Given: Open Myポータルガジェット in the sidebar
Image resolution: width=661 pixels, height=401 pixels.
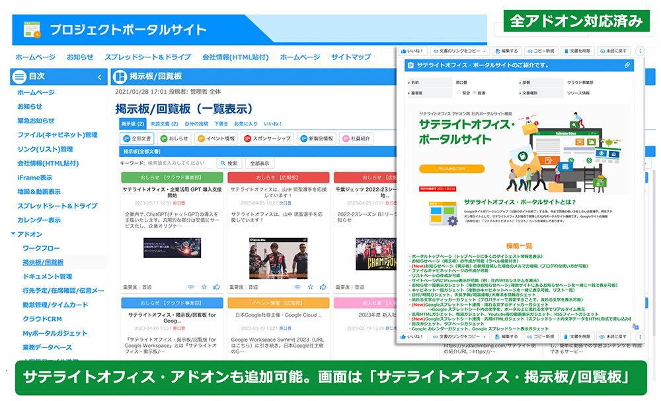Looking at the screenshot, I should [x=55, y=333].
